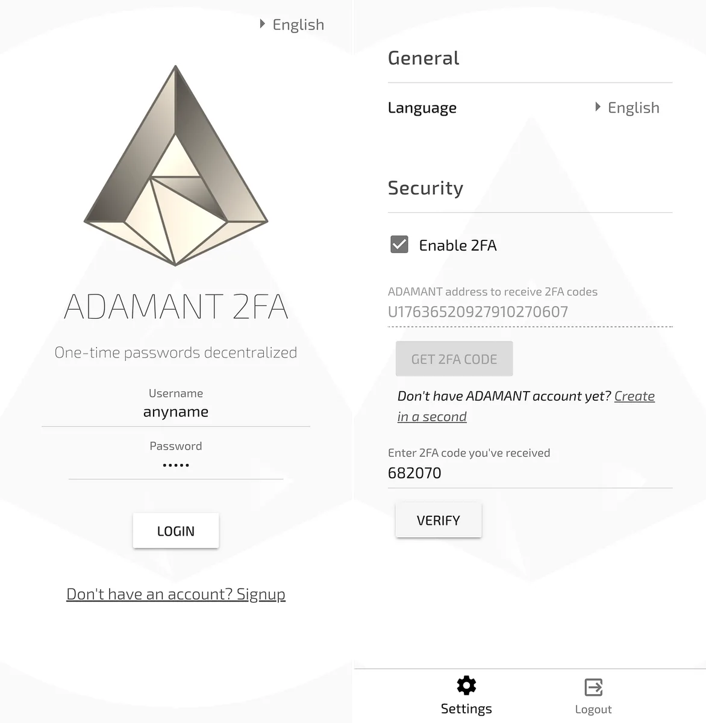The image size is (706, 723).
Task: Click the Logout exit icon
Action: (x=593, y=687)
